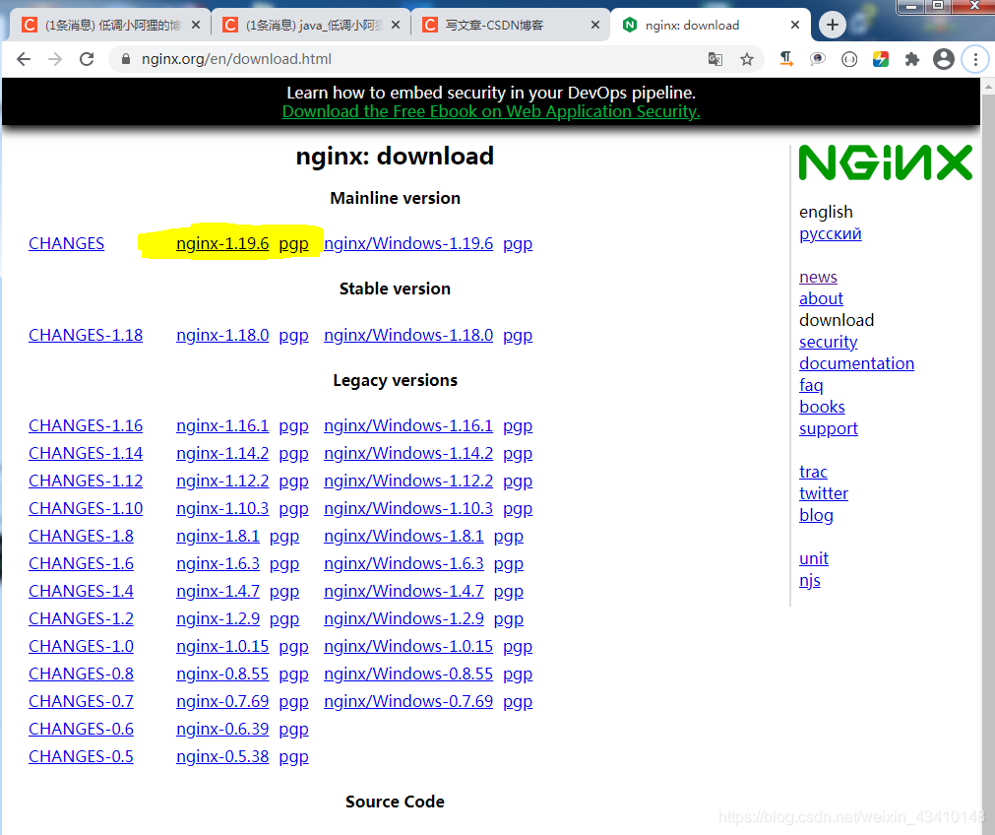Download nginx/Windows-1.19.6
This screenshot has width=995, height=835.
click(408, 244)
